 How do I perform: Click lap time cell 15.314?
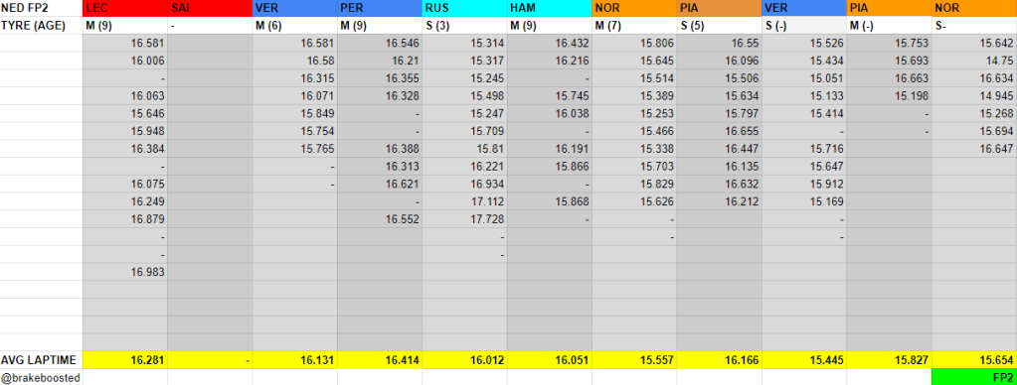tap(464, 44)
